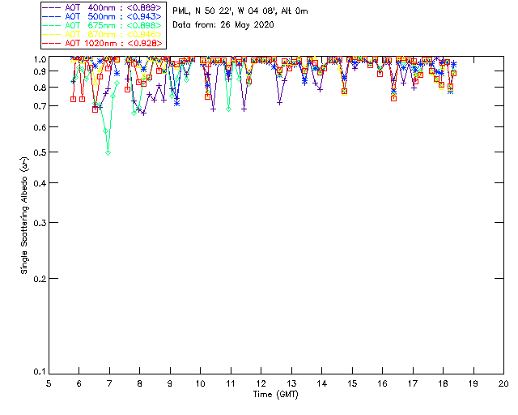
Task: Click the PML station location text
Action: 240,11
